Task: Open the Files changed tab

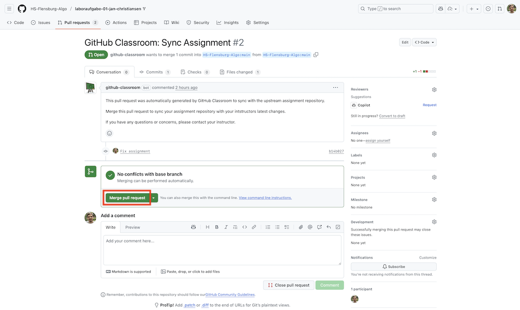Action: click(x=240, y=72)
